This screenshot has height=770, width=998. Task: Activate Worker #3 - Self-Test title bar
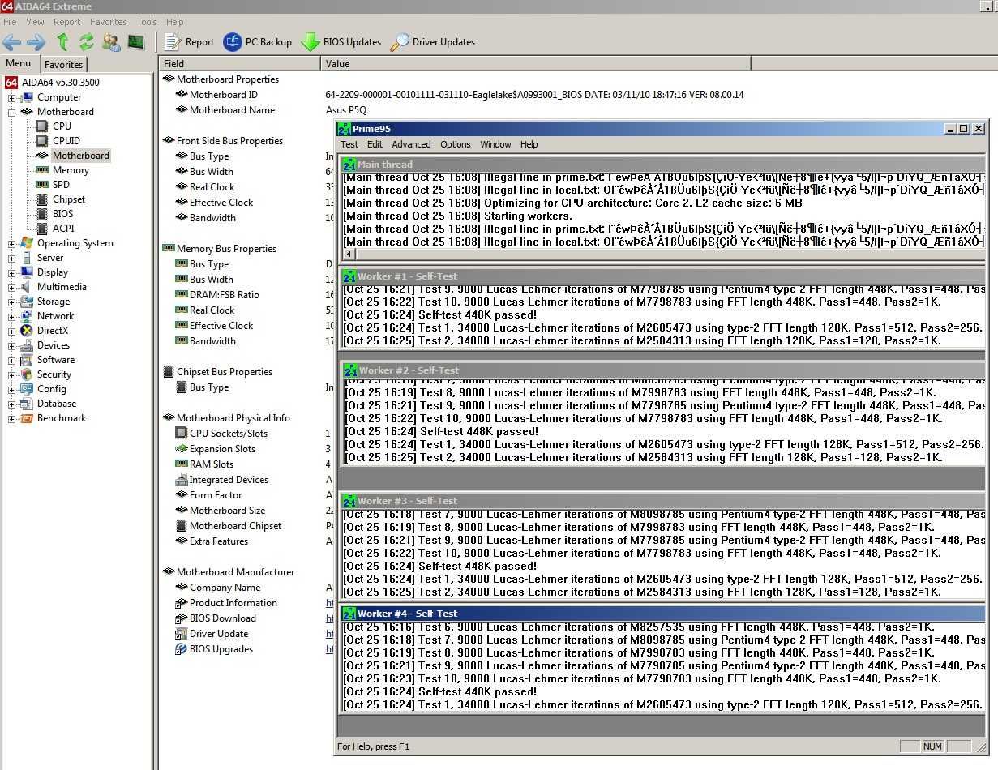(662, 501)
